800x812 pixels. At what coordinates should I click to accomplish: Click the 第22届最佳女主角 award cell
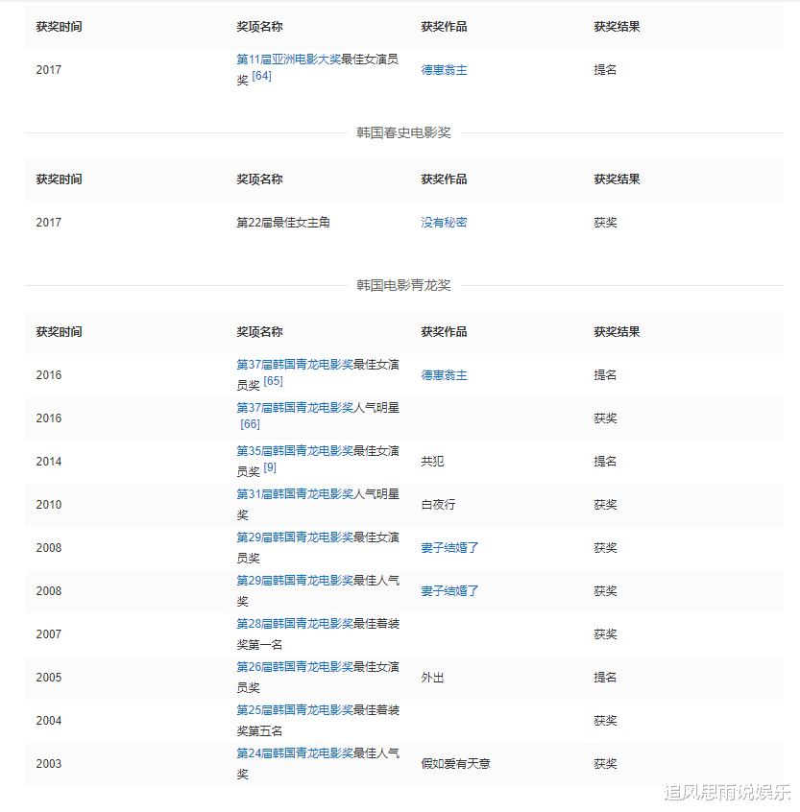pyautogui.click(x=283, y=223)
